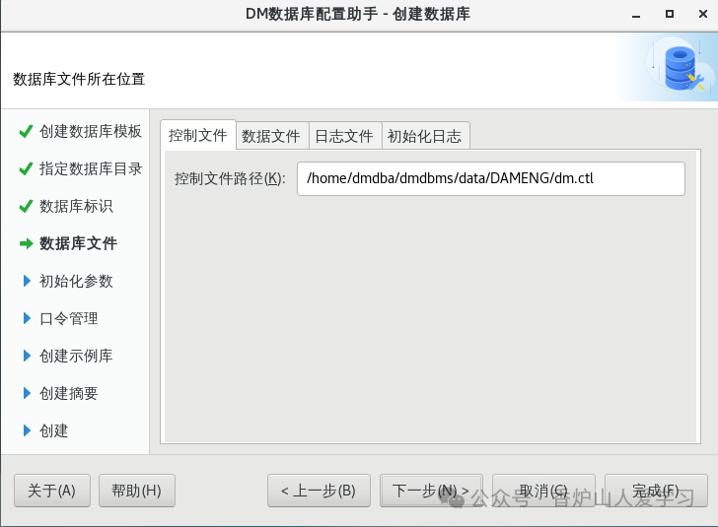Select 口令管理 step in sidebar

coord(69,318)
